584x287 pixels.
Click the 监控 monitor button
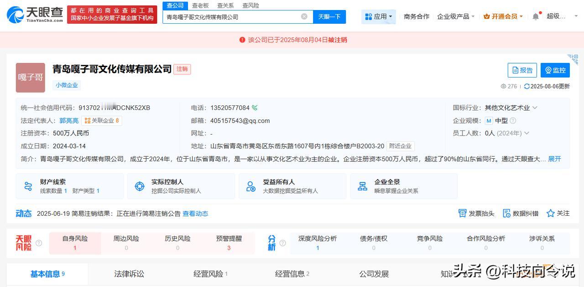[x=555, y=70]
